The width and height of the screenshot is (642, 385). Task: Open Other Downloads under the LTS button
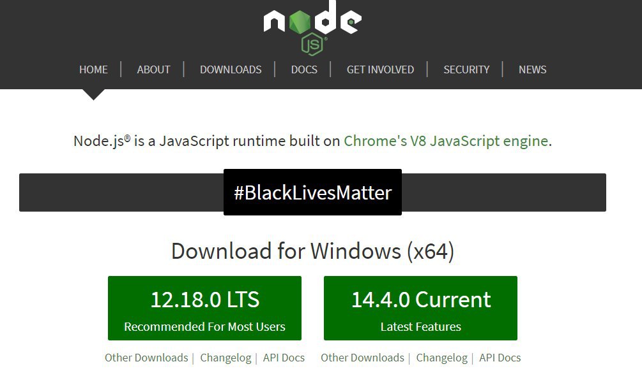point(146,358)
